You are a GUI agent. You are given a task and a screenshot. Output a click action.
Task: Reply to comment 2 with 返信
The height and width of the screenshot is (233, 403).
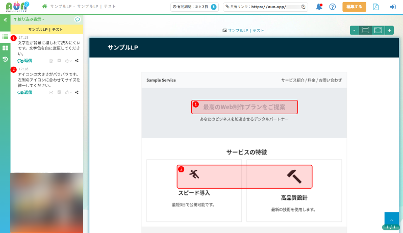[x=24, y=92]
